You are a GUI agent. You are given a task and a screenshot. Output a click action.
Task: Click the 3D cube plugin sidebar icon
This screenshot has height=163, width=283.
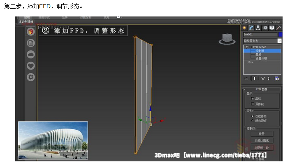pos(31,32)
